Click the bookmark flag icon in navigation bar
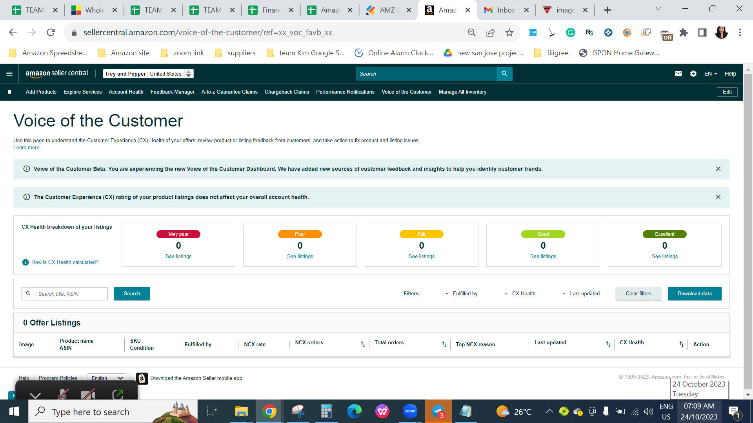The image size is (753, 423). point(9,92)
